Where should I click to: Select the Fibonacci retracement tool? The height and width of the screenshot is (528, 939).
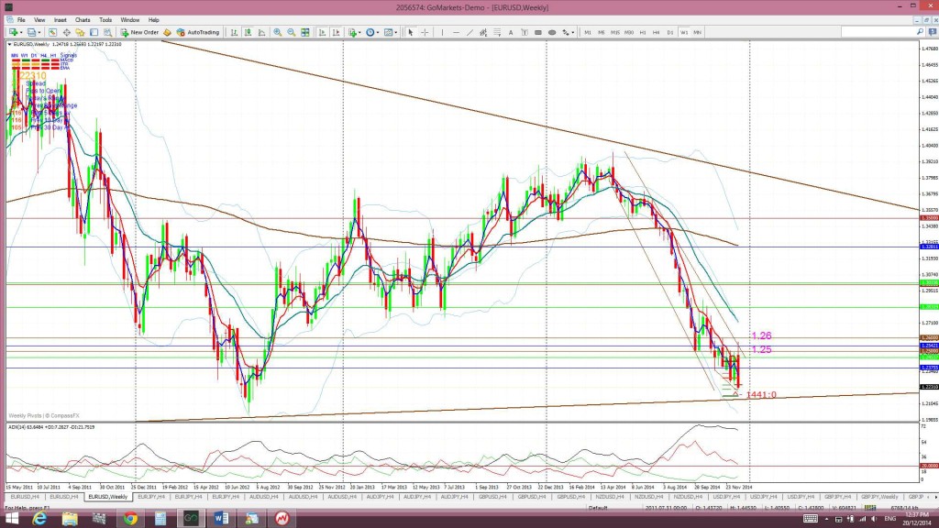pyautogui.click(x=497, y=32)
